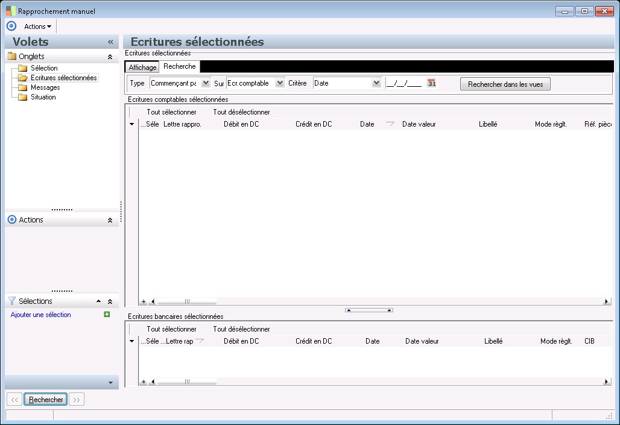Click the splitter left collapse arrow
Screen dimensions: 620x425
coord(349,310)
